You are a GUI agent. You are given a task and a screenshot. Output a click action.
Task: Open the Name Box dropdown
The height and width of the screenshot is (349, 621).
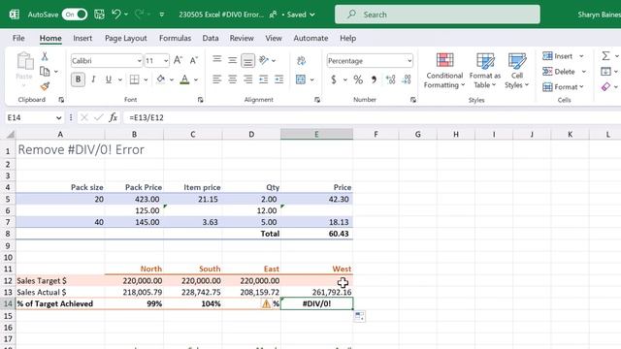[x=58, y=118]
